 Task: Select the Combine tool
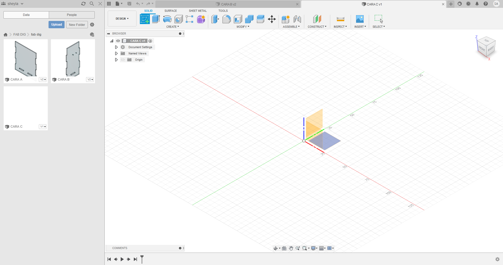coord(249,19)
